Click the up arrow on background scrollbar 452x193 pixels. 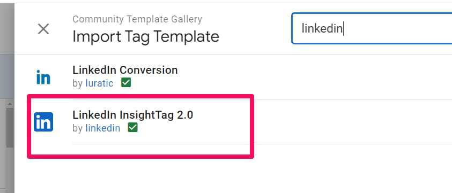(10, 104)
